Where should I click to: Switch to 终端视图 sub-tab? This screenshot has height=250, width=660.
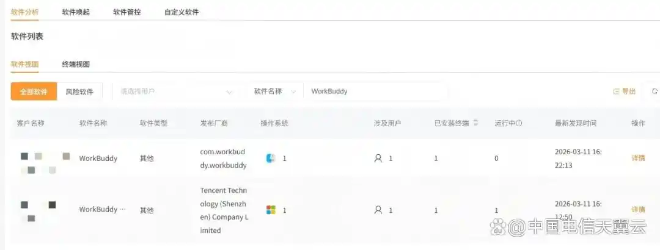[76, 64]
